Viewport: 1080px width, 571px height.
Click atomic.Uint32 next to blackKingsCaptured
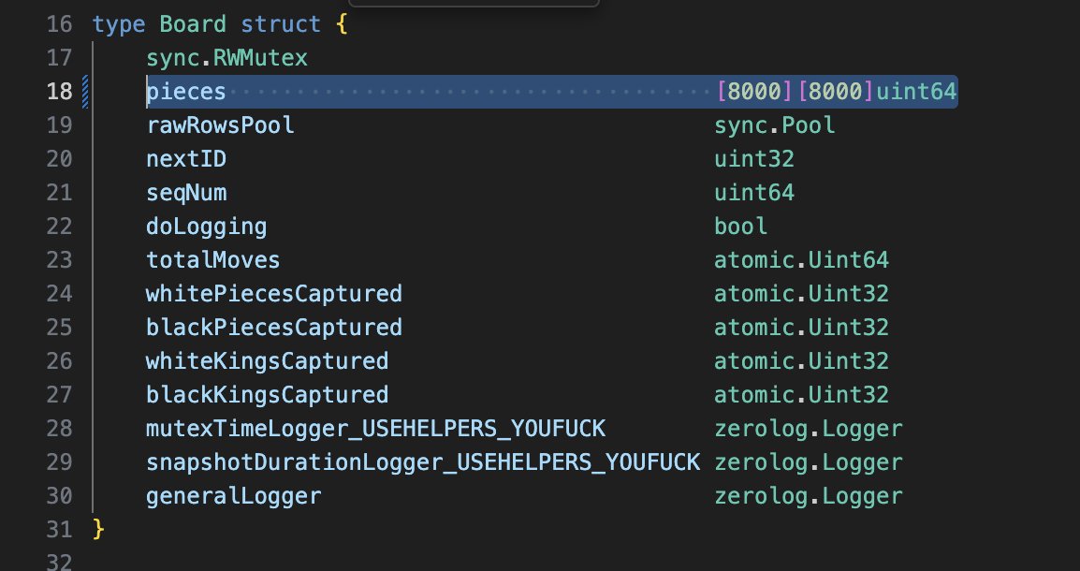(x=802, y=395)
